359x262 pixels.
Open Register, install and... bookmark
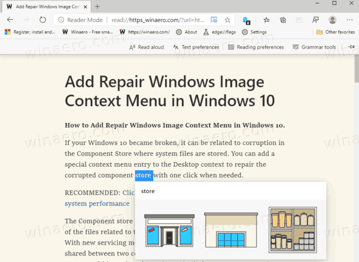(30, 32)
